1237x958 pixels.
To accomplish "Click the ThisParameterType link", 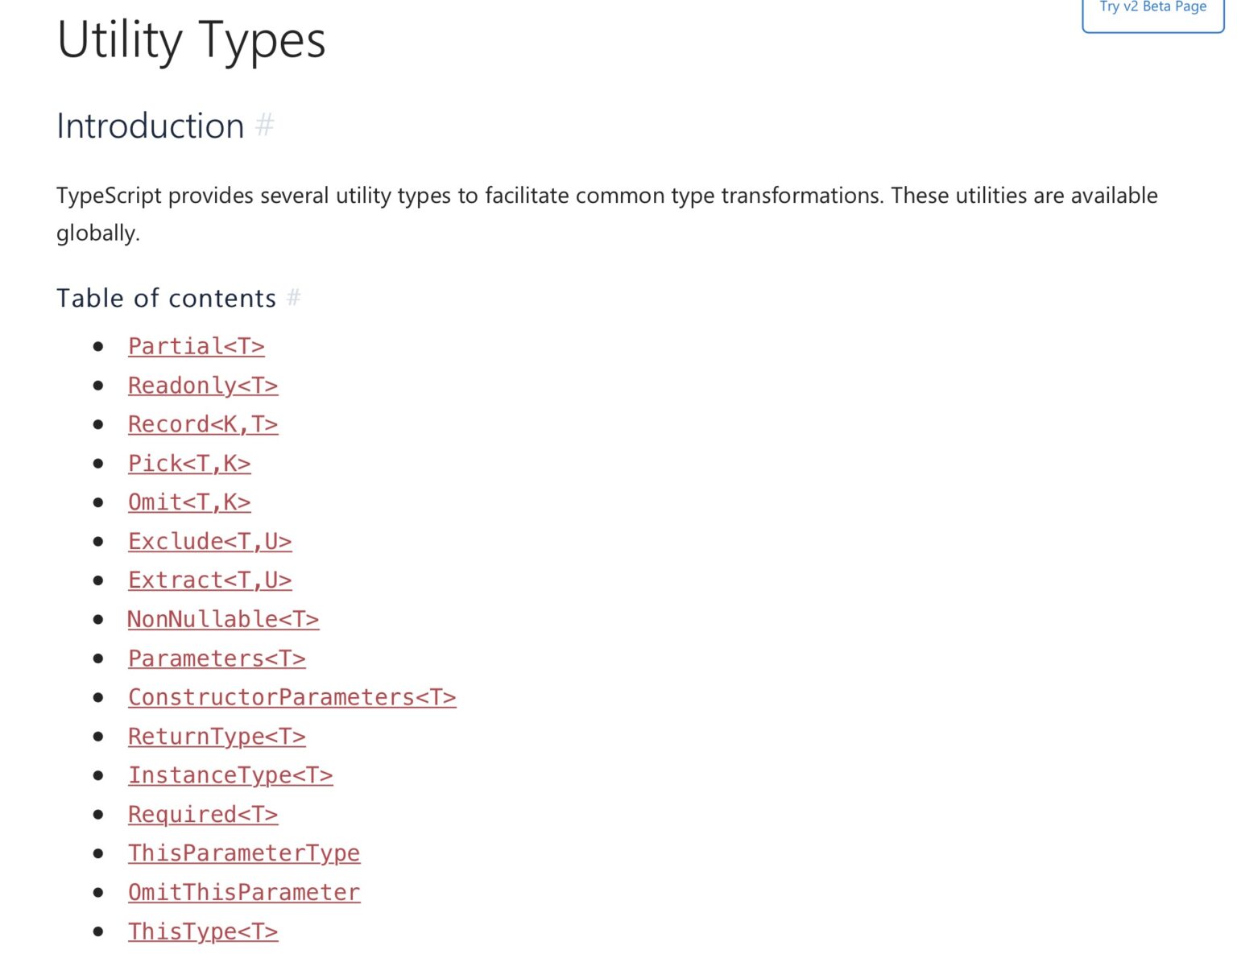I will click(243, 853).
